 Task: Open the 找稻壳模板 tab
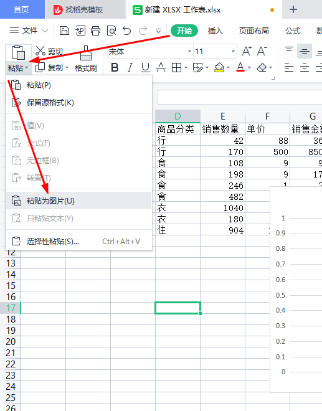[85, 9]
